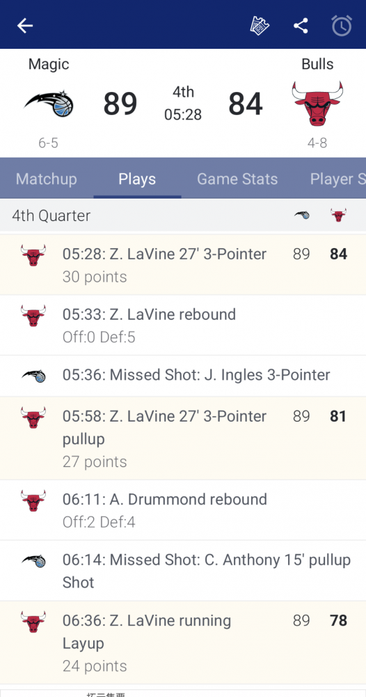Open the Magic team logo in scoreboard
Image resolution: width=366 pixels, height=697 pixels.
[x=49, y=104]
